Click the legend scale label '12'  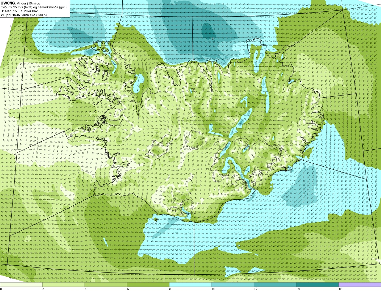(256, 289)
